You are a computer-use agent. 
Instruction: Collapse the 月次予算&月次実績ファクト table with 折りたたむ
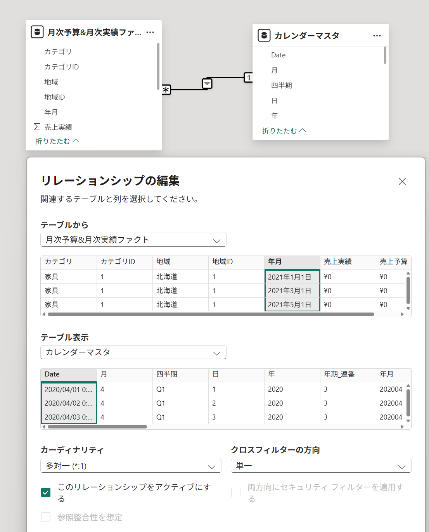57,141
